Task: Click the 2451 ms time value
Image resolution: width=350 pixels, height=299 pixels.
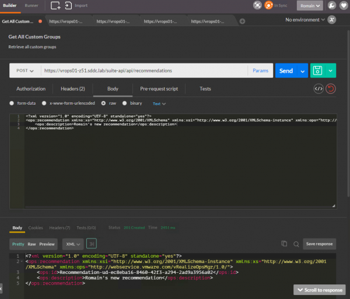Action: tap(168, 227)
